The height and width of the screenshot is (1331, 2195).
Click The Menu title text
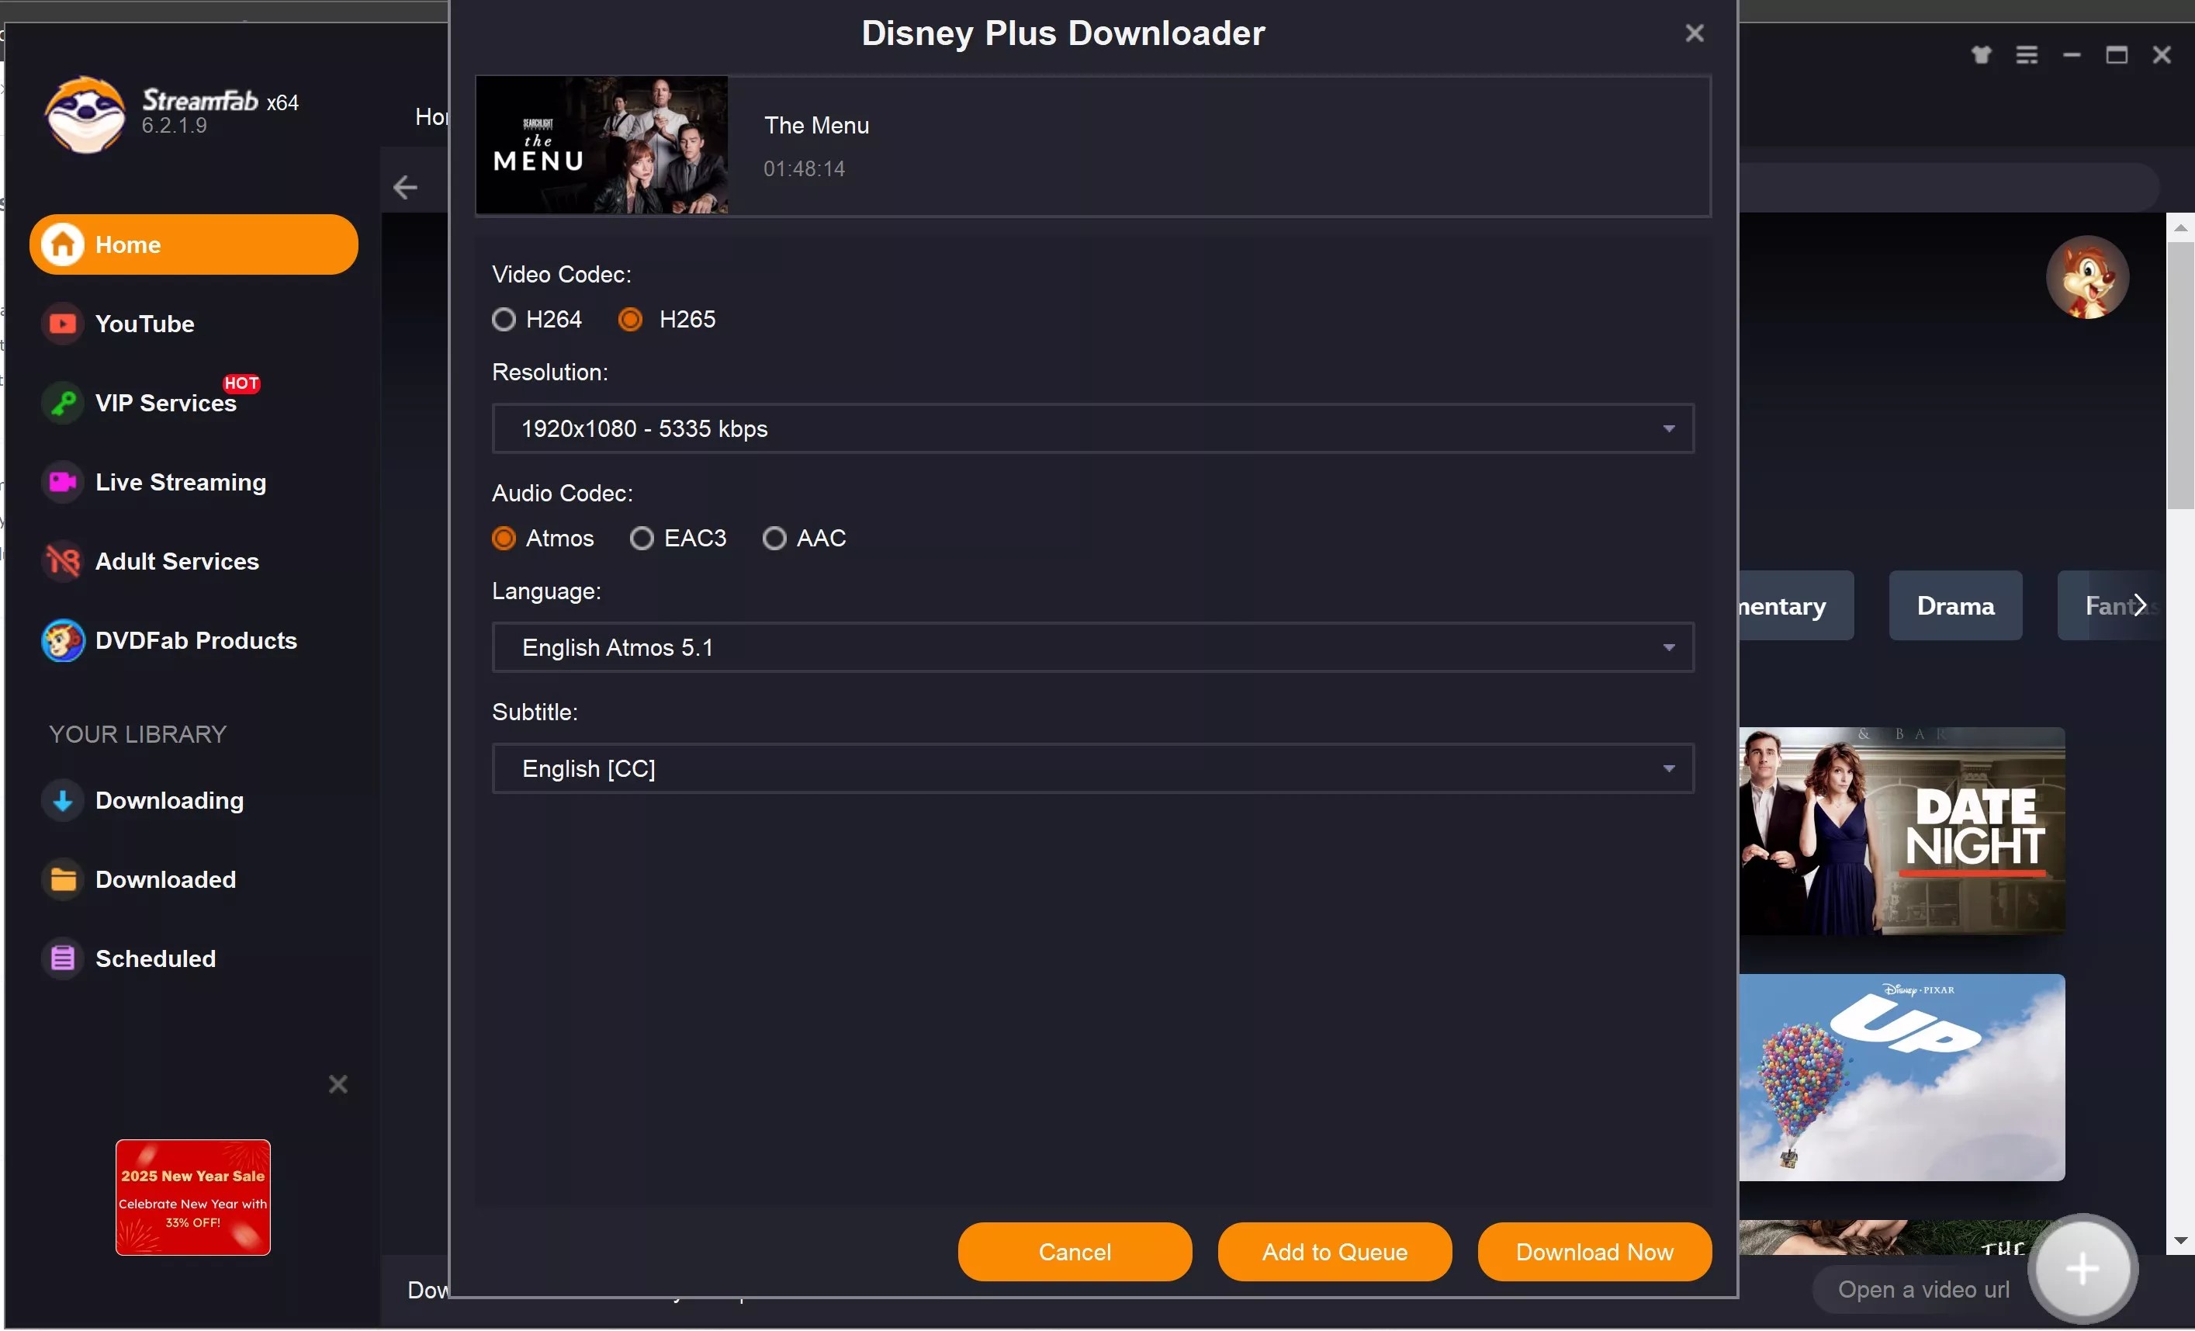[x=816, y=126]
